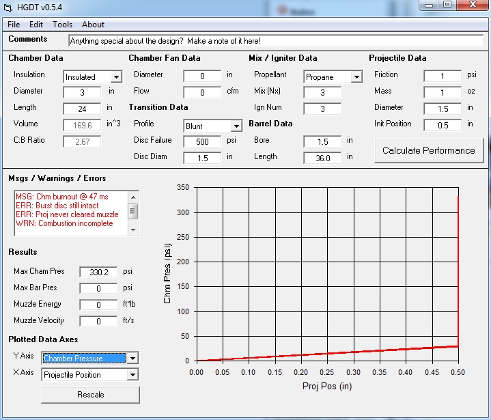The width and height of the screenshot is (491, 420).
Task: Expand the transition Profile dropdown
Action: 236,126
